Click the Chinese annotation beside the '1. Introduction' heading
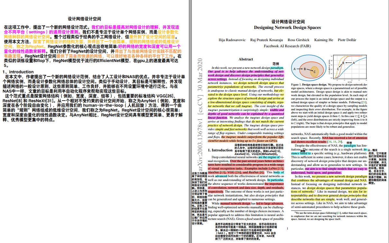This screenshot has height=243, width=389. pos(259,150)
